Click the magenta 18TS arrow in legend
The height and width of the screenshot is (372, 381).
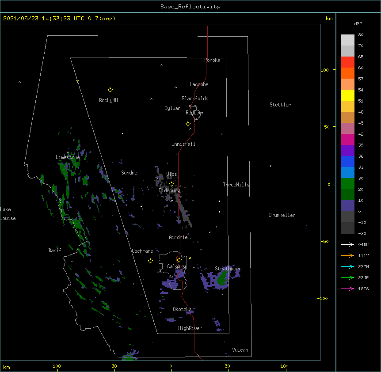[347, 288]
